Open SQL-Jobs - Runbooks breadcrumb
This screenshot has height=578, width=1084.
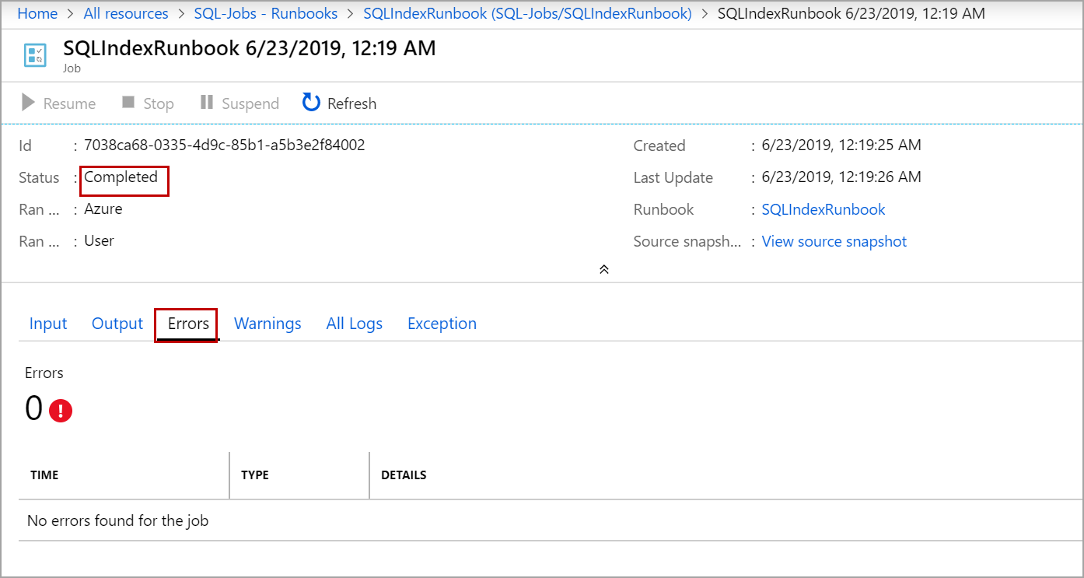click(266, 14)
